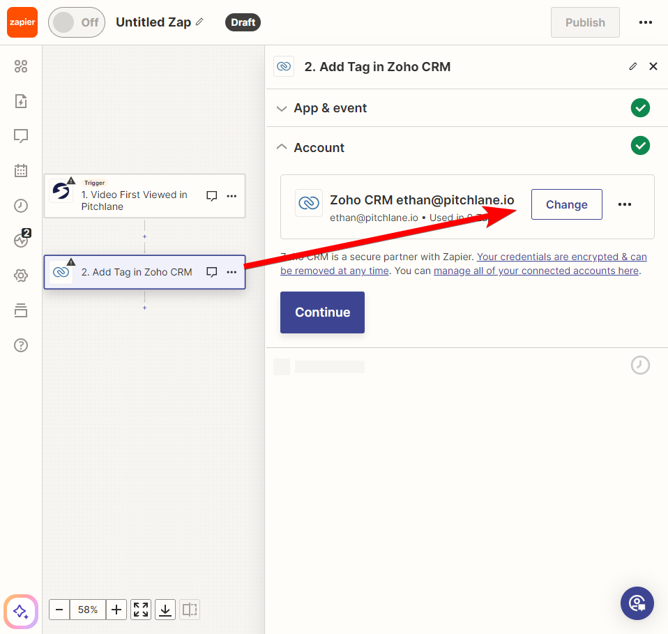Open the help question mark icon
Screen dimensions: 668x634
tap(21, 345)
